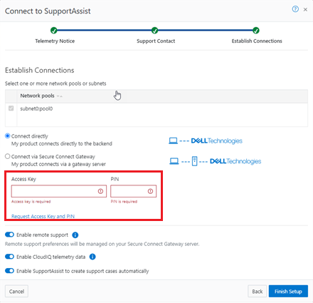The width and height of the screenshot is (313, 303).
Task: Click the PIN input field
Action: [133, 191]
